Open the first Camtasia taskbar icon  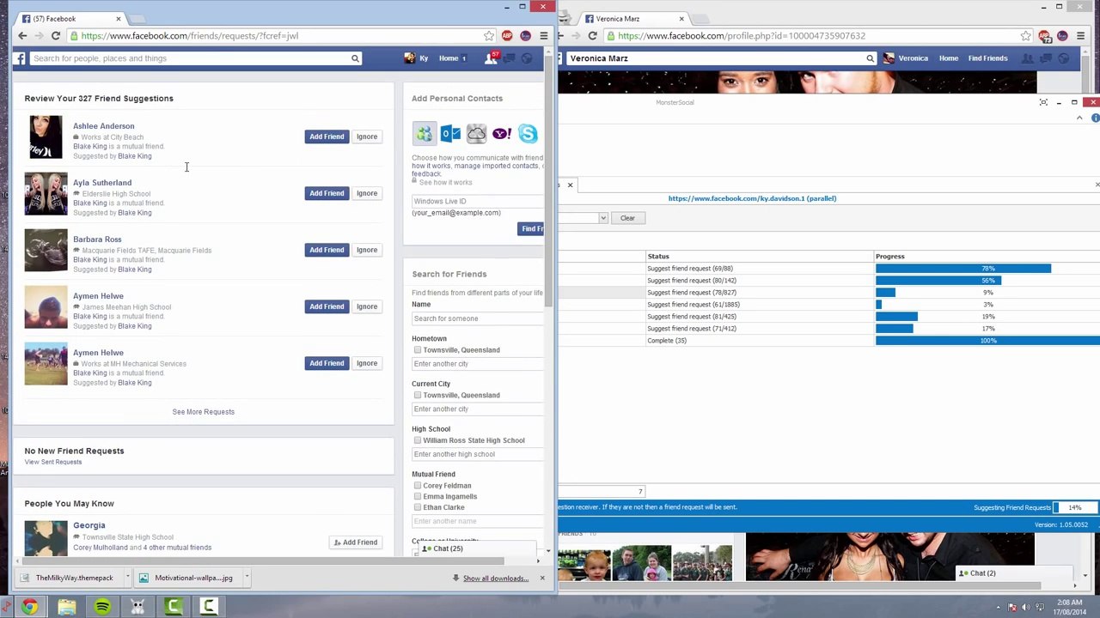coord(174,608)
